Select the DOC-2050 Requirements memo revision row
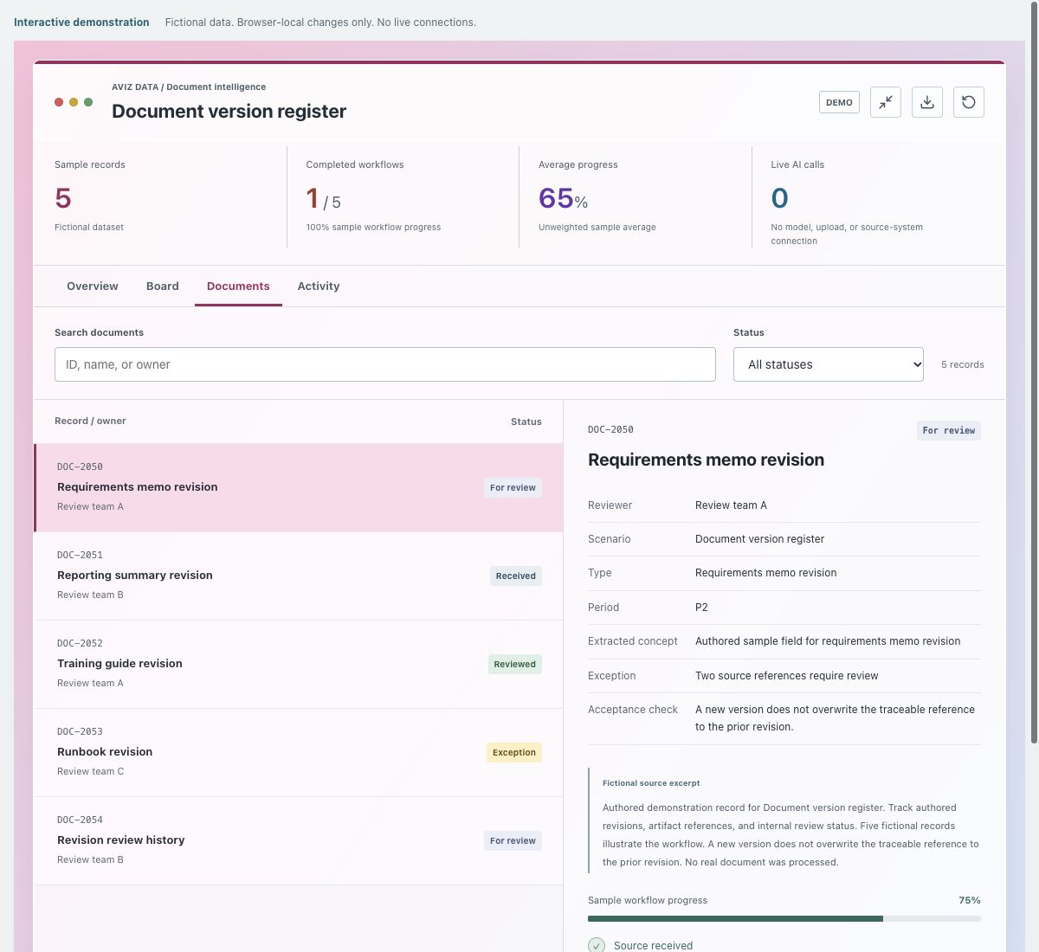 (x=299, y=487)
